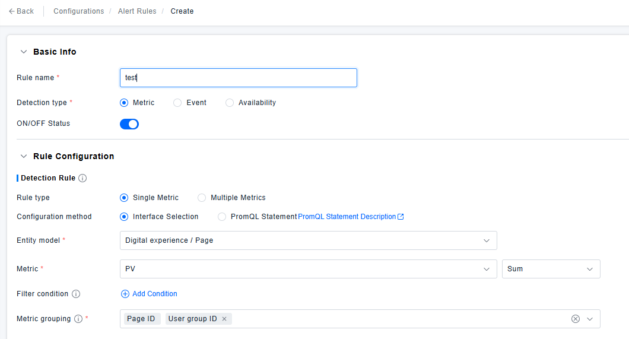Viewport: 629px width, 339px height.
Task: Click the Filter condition info icon
Action: [76, 294]
